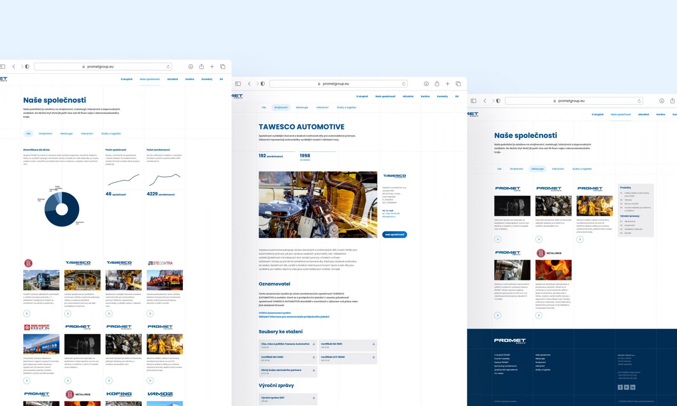Select Strojírenství filter in left window
Image resolution: width=677 pixels, height=406 pixels.
point(45,134)
